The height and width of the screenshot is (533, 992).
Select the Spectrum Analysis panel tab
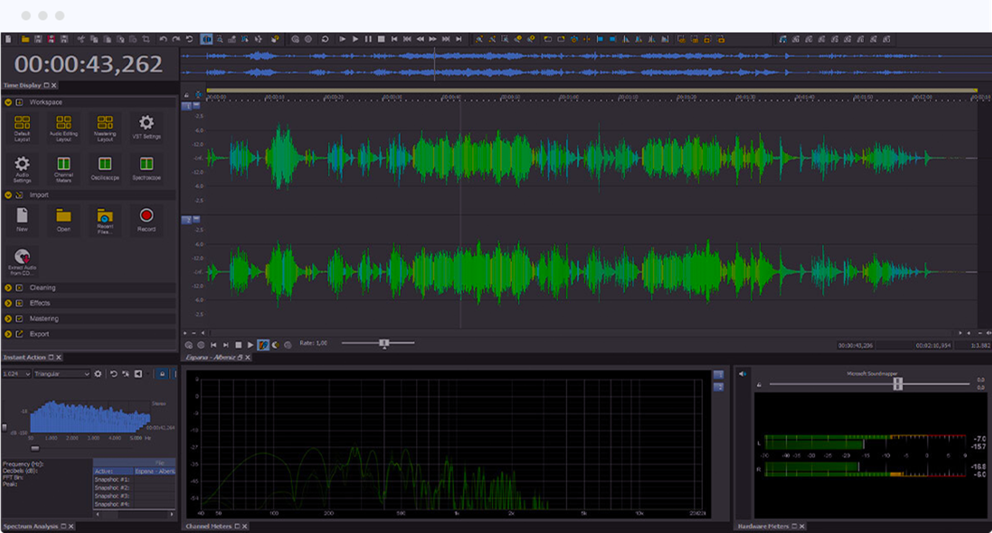pyautogui.click(x=30, y=526)
